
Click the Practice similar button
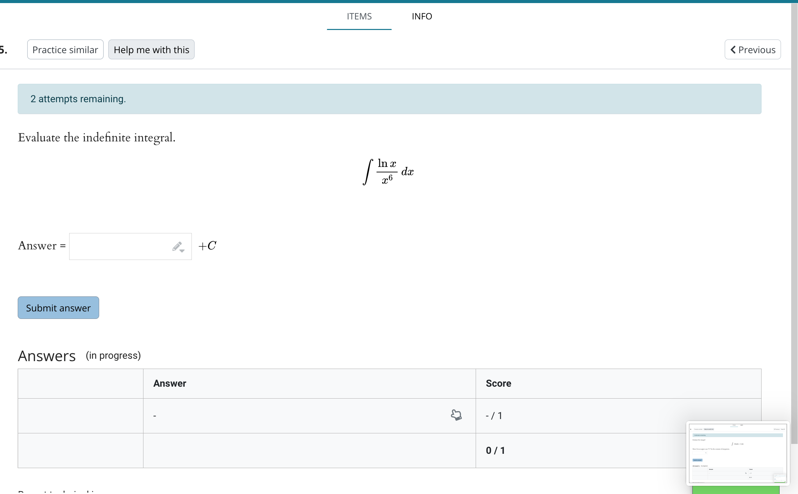[x=65, y=49]
